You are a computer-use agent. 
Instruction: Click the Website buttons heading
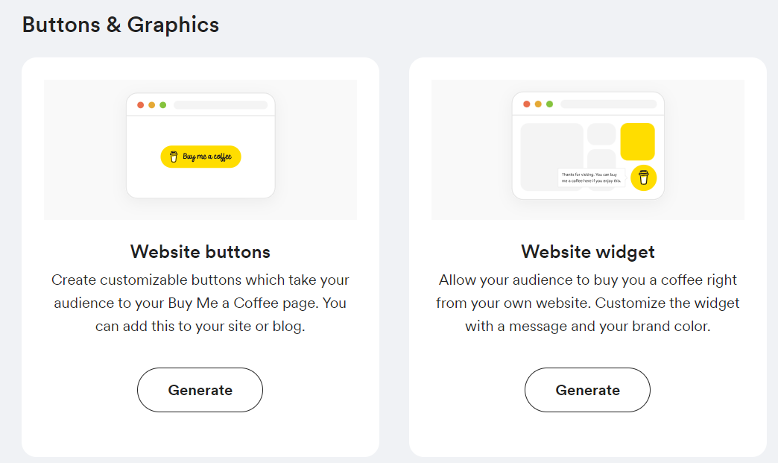[200, 251]
